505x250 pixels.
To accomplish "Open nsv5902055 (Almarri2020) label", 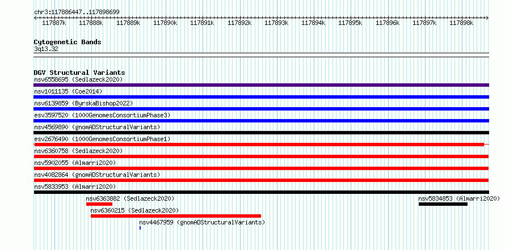I will (x=75, y=163).
